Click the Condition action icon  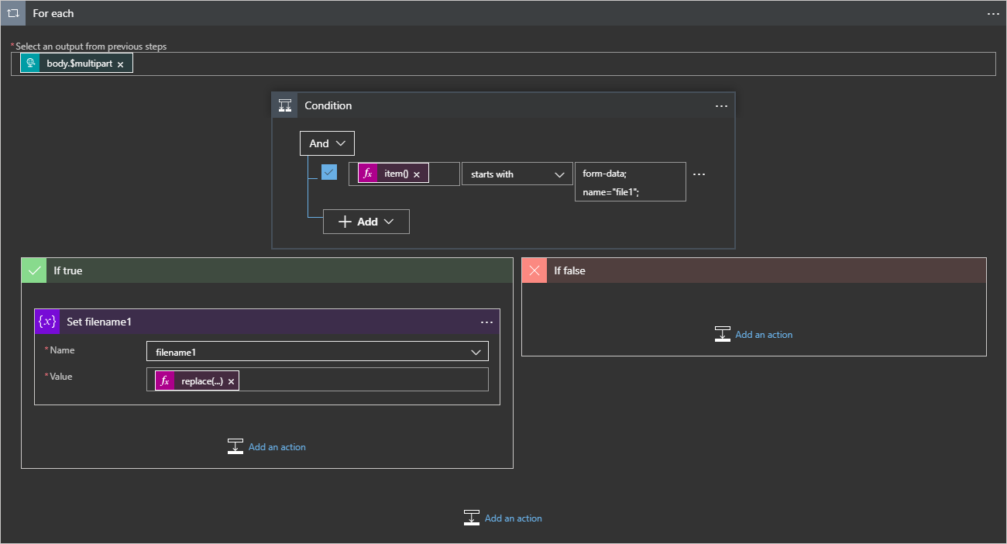[x=285, y=105]
